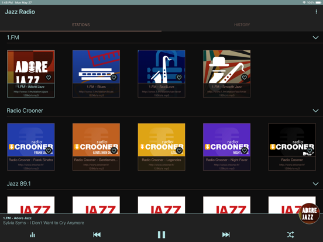Screen dimensions: 323x242
Task: Switch to the Stations tab
Action: coord(81,25)
